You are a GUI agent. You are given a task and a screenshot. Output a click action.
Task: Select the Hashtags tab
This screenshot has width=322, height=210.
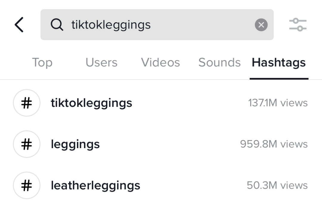coord(278,62)
